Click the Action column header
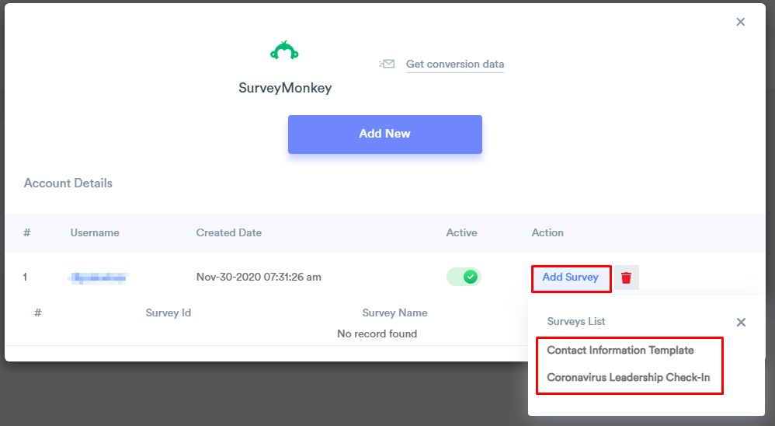 click(x=547, y=232)
